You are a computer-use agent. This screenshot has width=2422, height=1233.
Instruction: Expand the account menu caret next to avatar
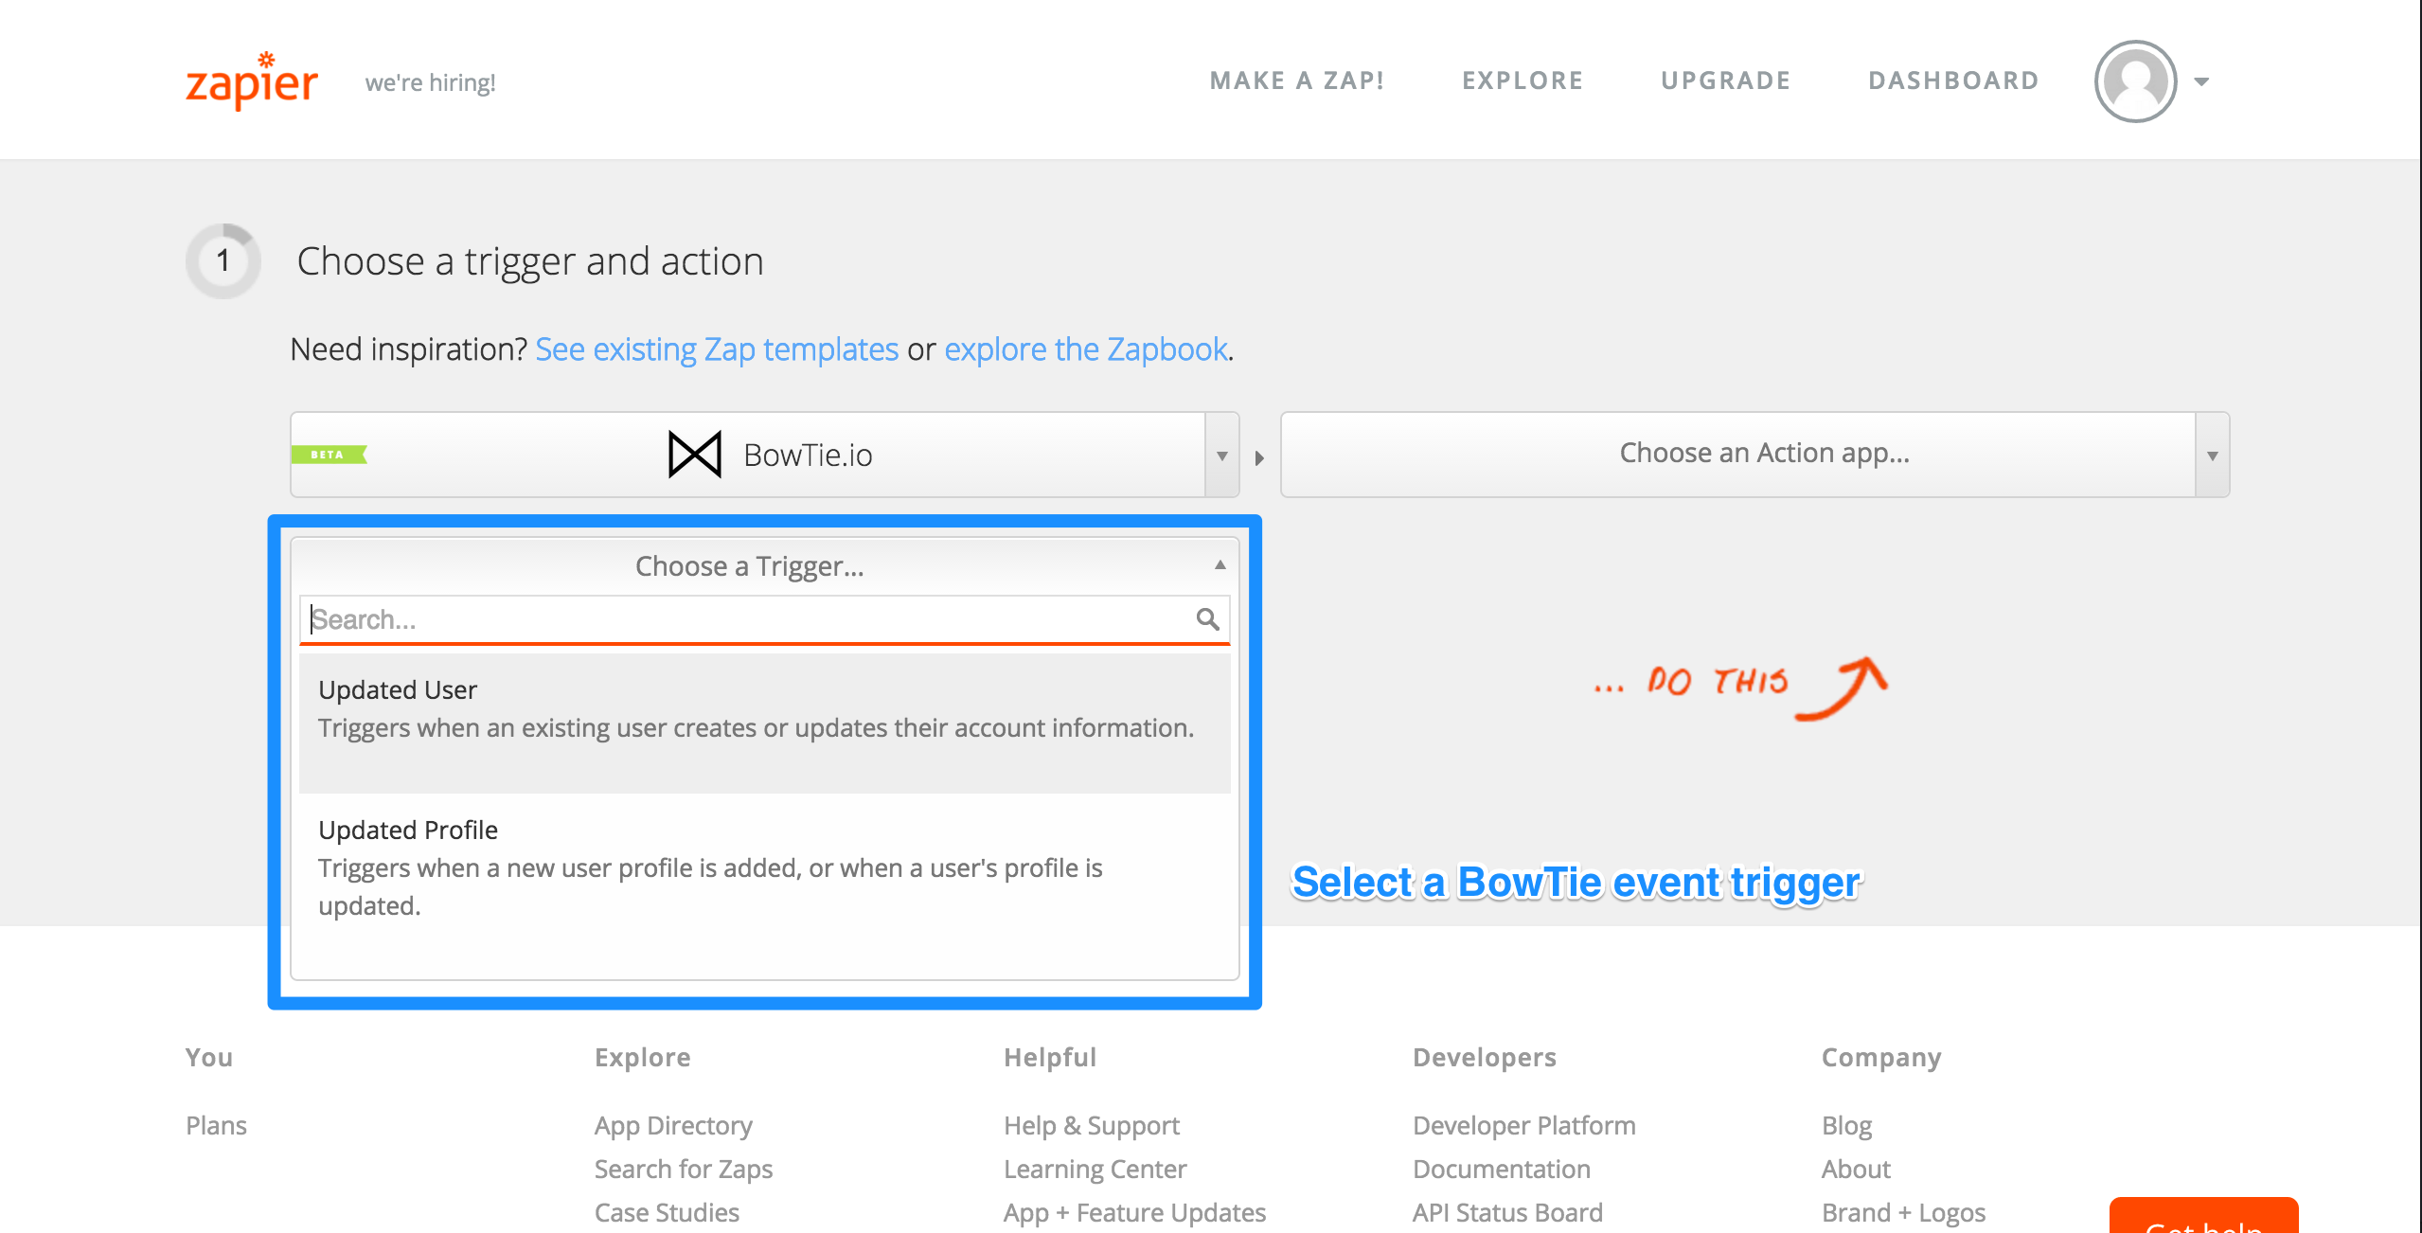click(2201, 82)
